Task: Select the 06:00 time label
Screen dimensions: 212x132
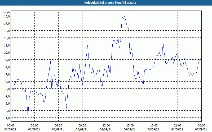Action: click(58, 126)
